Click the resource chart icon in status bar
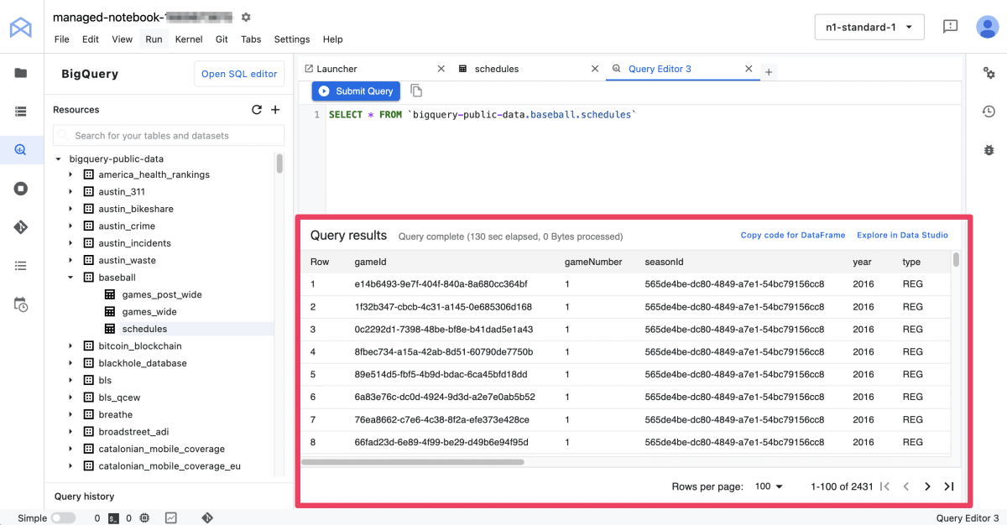This screenshot has height=525, width=1007. click(x=171, y=518)
